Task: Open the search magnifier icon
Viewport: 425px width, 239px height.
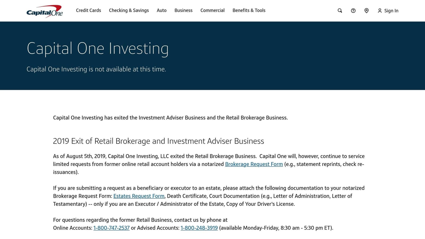Action: click(340, 11)
